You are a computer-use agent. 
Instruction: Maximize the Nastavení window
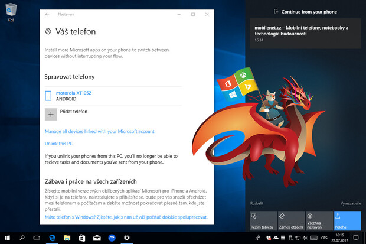tap(193, 14)
